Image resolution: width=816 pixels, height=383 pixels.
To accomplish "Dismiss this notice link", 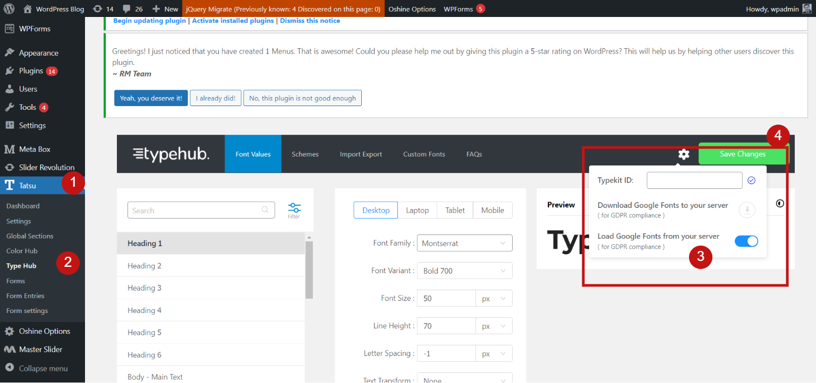I will pos(310,21).
